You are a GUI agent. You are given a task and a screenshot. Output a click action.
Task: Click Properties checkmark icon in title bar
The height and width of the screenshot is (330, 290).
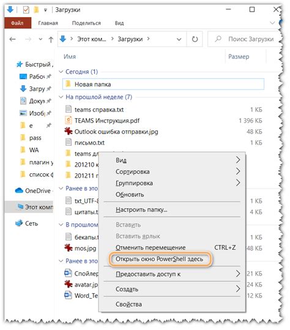click(x=26, y=10)
